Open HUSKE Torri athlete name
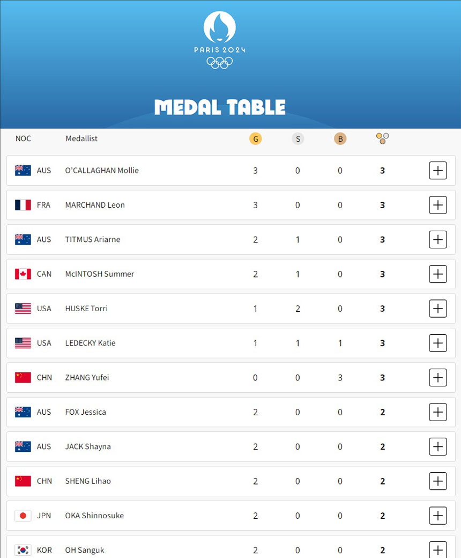461x558 pixels. click(86, 309)
